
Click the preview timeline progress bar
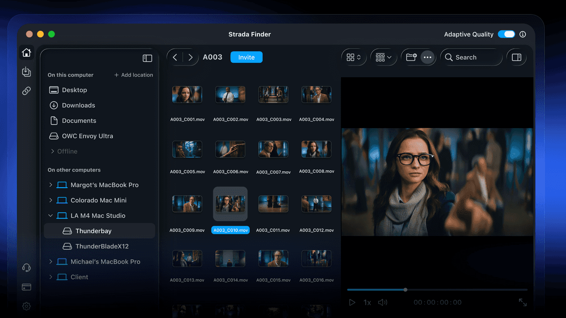coord(437,289)
